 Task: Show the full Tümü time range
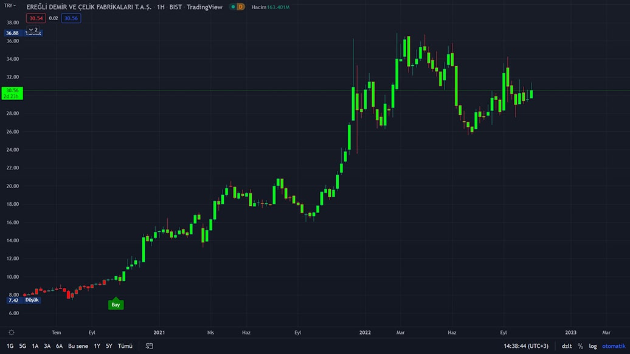[125, 346]
